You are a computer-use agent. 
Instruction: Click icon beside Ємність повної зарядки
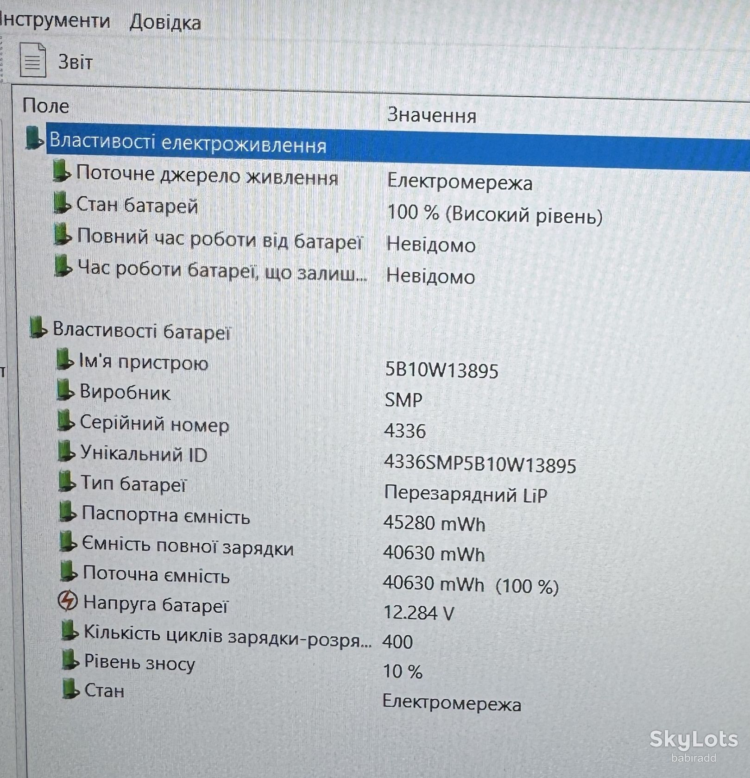tap(68, 541)
